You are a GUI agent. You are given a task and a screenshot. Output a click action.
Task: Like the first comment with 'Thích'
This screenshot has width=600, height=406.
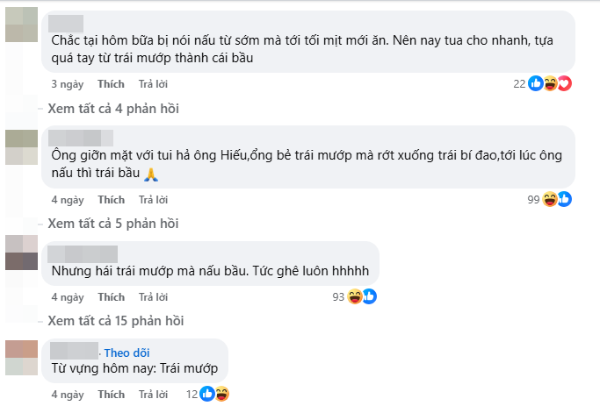coord(111,84)
